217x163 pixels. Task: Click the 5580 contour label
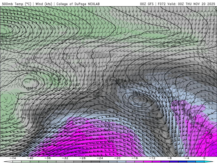(x=110, y=141)
